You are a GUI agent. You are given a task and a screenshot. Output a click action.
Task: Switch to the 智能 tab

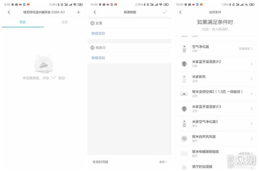[22, 22]
